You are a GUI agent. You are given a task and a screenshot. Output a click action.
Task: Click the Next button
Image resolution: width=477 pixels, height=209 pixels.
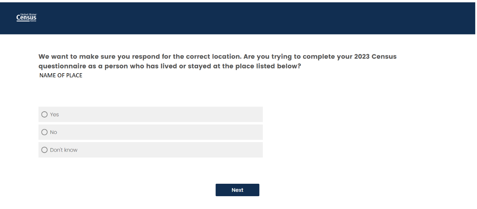click(237, 190)
